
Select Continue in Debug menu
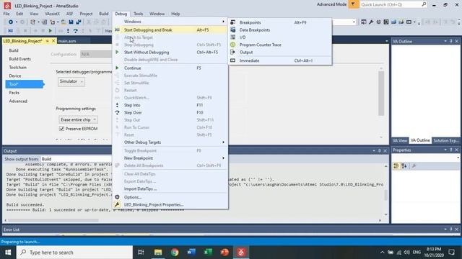point(170,68)
